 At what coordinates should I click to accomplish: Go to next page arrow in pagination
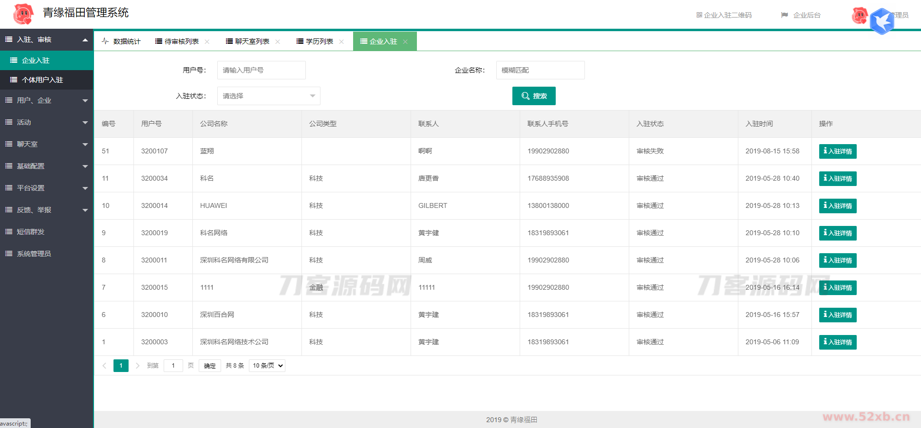tap(137, 366)
